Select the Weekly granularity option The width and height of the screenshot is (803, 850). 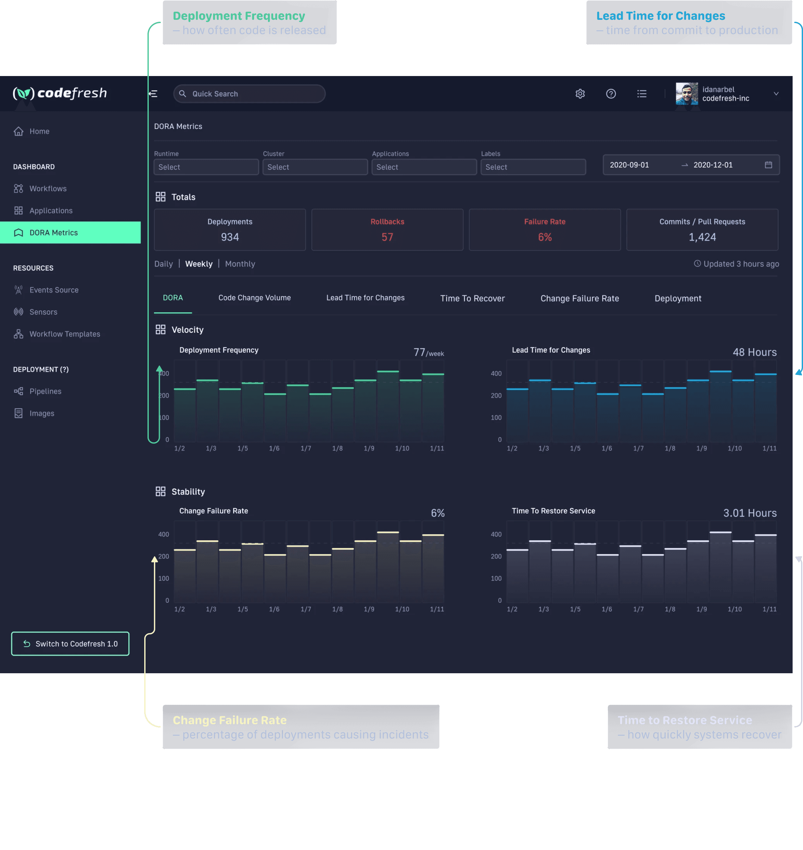click(198, 264)
